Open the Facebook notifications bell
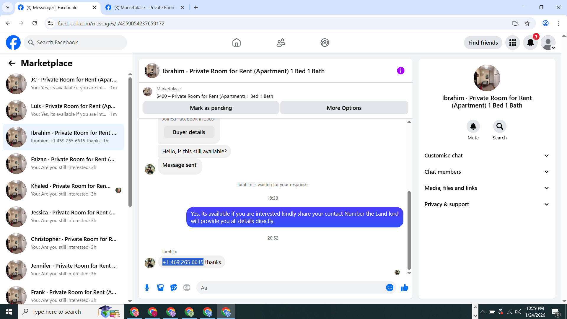The width and height of the screenshot is (567, 319). point(530,43)
